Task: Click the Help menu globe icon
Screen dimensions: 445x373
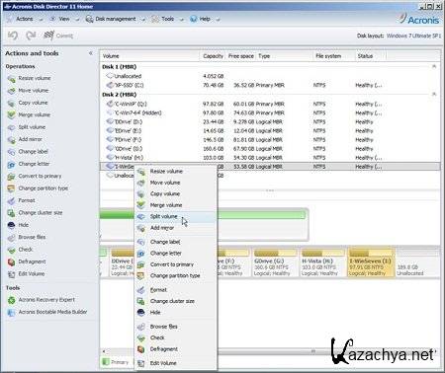Action: [x=194, y=19]
